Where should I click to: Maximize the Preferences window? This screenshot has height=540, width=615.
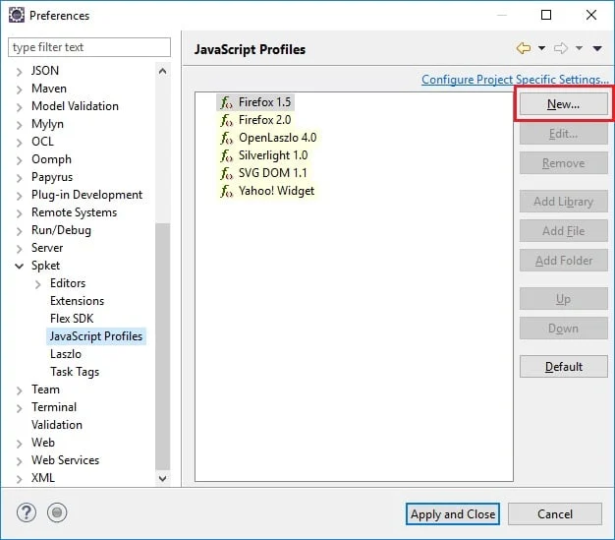click(546, 15)
